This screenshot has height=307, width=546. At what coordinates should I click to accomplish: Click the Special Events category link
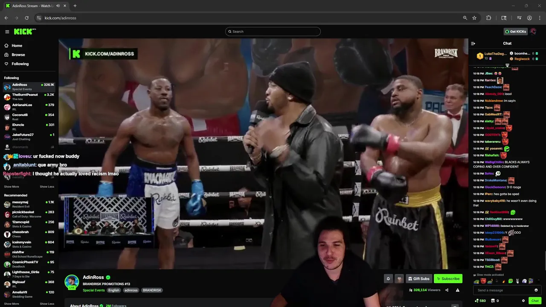coord(93,290)
